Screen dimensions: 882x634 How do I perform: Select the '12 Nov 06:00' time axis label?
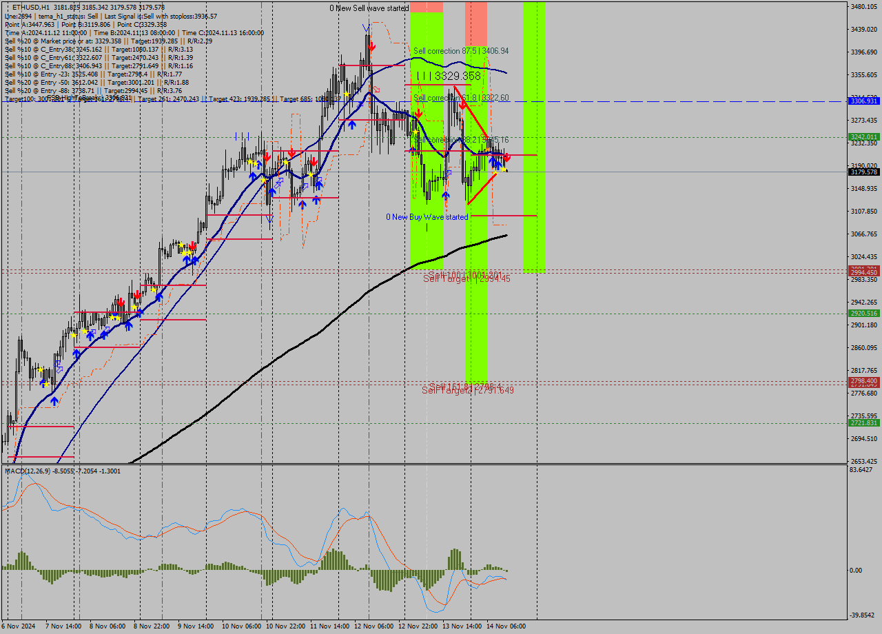(x=373, y=626)
